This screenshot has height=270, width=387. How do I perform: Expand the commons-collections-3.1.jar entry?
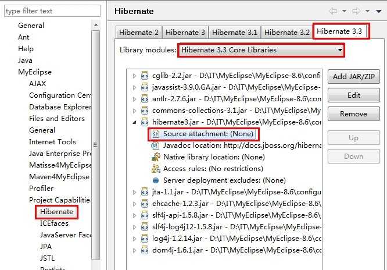[134, 111]
